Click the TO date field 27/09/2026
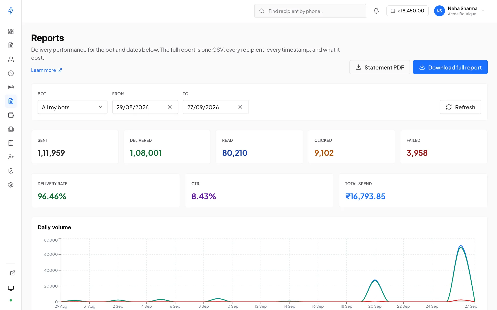 (x=216, y=107)
